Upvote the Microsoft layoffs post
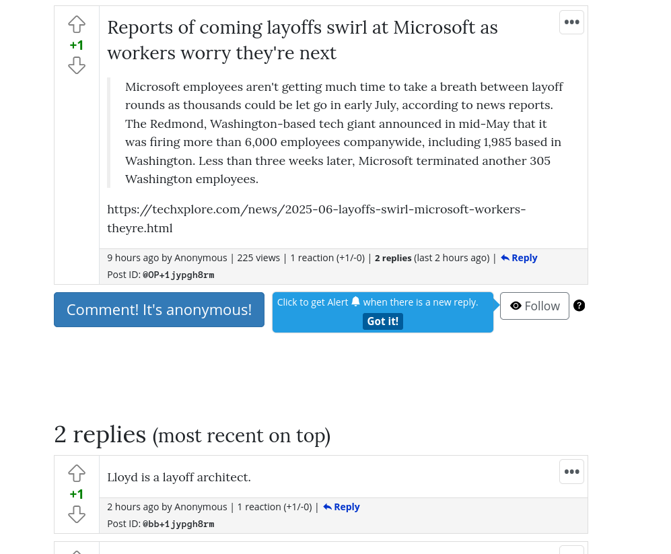Viewport: 671px width, 554px height. click(x=77, y=24)
